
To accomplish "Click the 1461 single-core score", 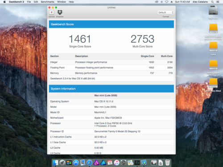I will pyautogui.click(x=80, y=39).
